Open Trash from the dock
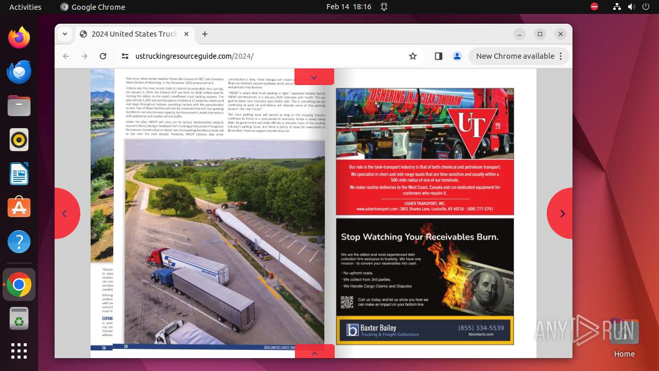659x371 pixels. (19, 318)
